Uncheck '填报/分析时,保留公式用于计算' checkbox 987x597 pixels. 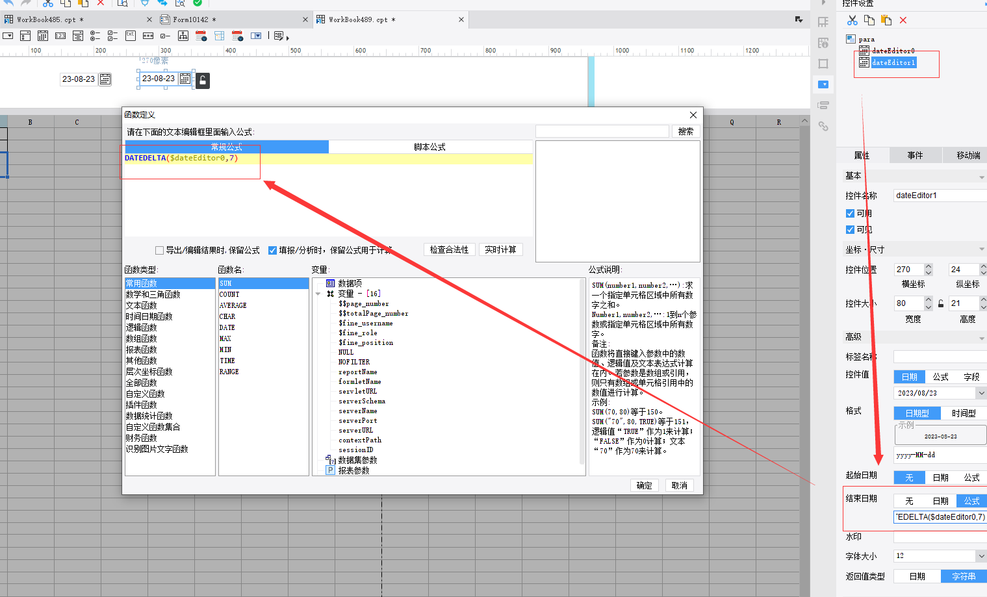pos(273,250)
